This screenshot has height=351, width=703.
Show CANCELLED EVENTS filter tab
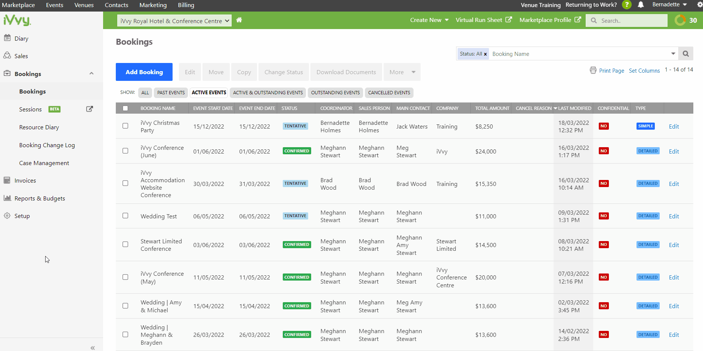point(389,93)
